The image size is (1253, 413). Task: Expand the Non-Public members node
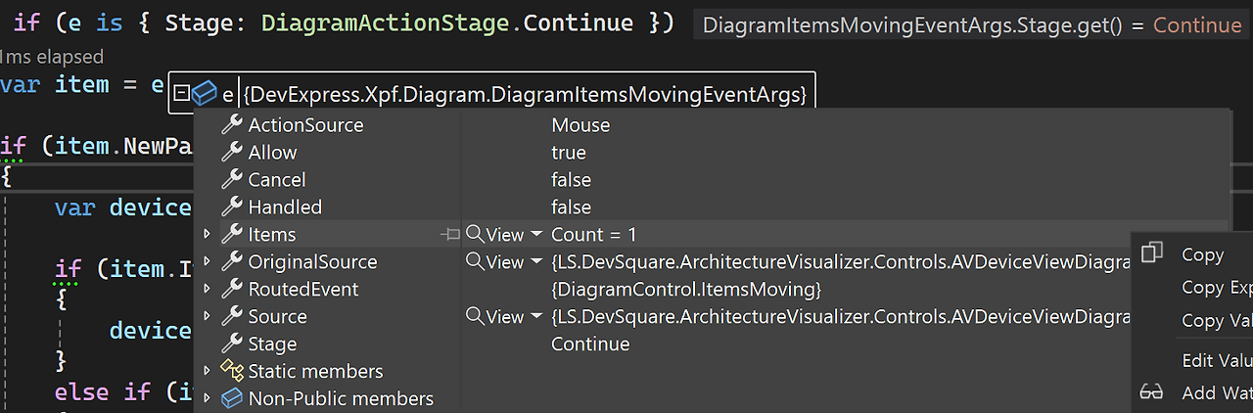[x=207, y=398]
